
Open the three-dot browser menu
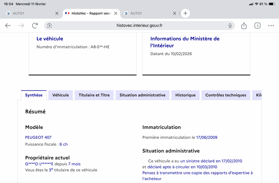tap(271, 25)
